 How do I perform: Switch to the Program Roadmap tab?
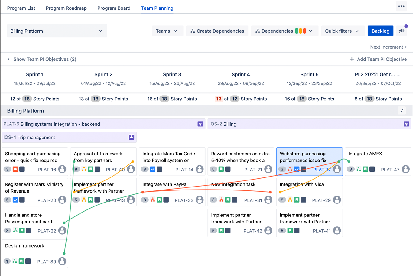[66, 8]
